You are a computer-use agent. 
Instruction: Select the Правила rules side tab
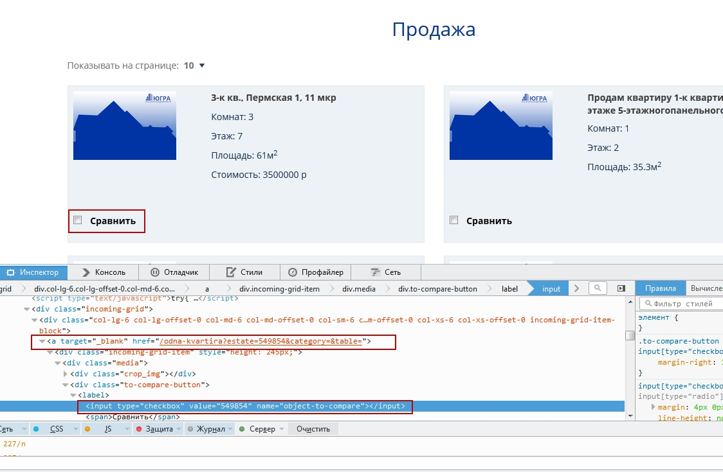(x=661, y=288)
